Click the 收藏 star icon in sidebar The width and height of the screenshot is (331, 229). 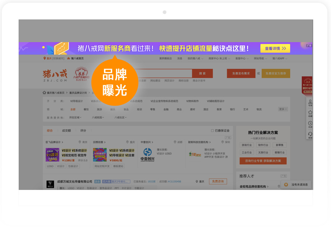tap(310, 112)
